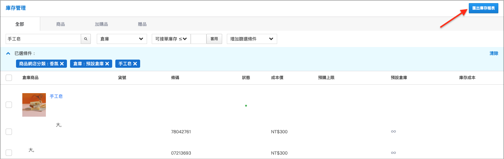Click the 條碼 column header
Viewport: 504px width, 159px height.
click(x=175, y=78)
